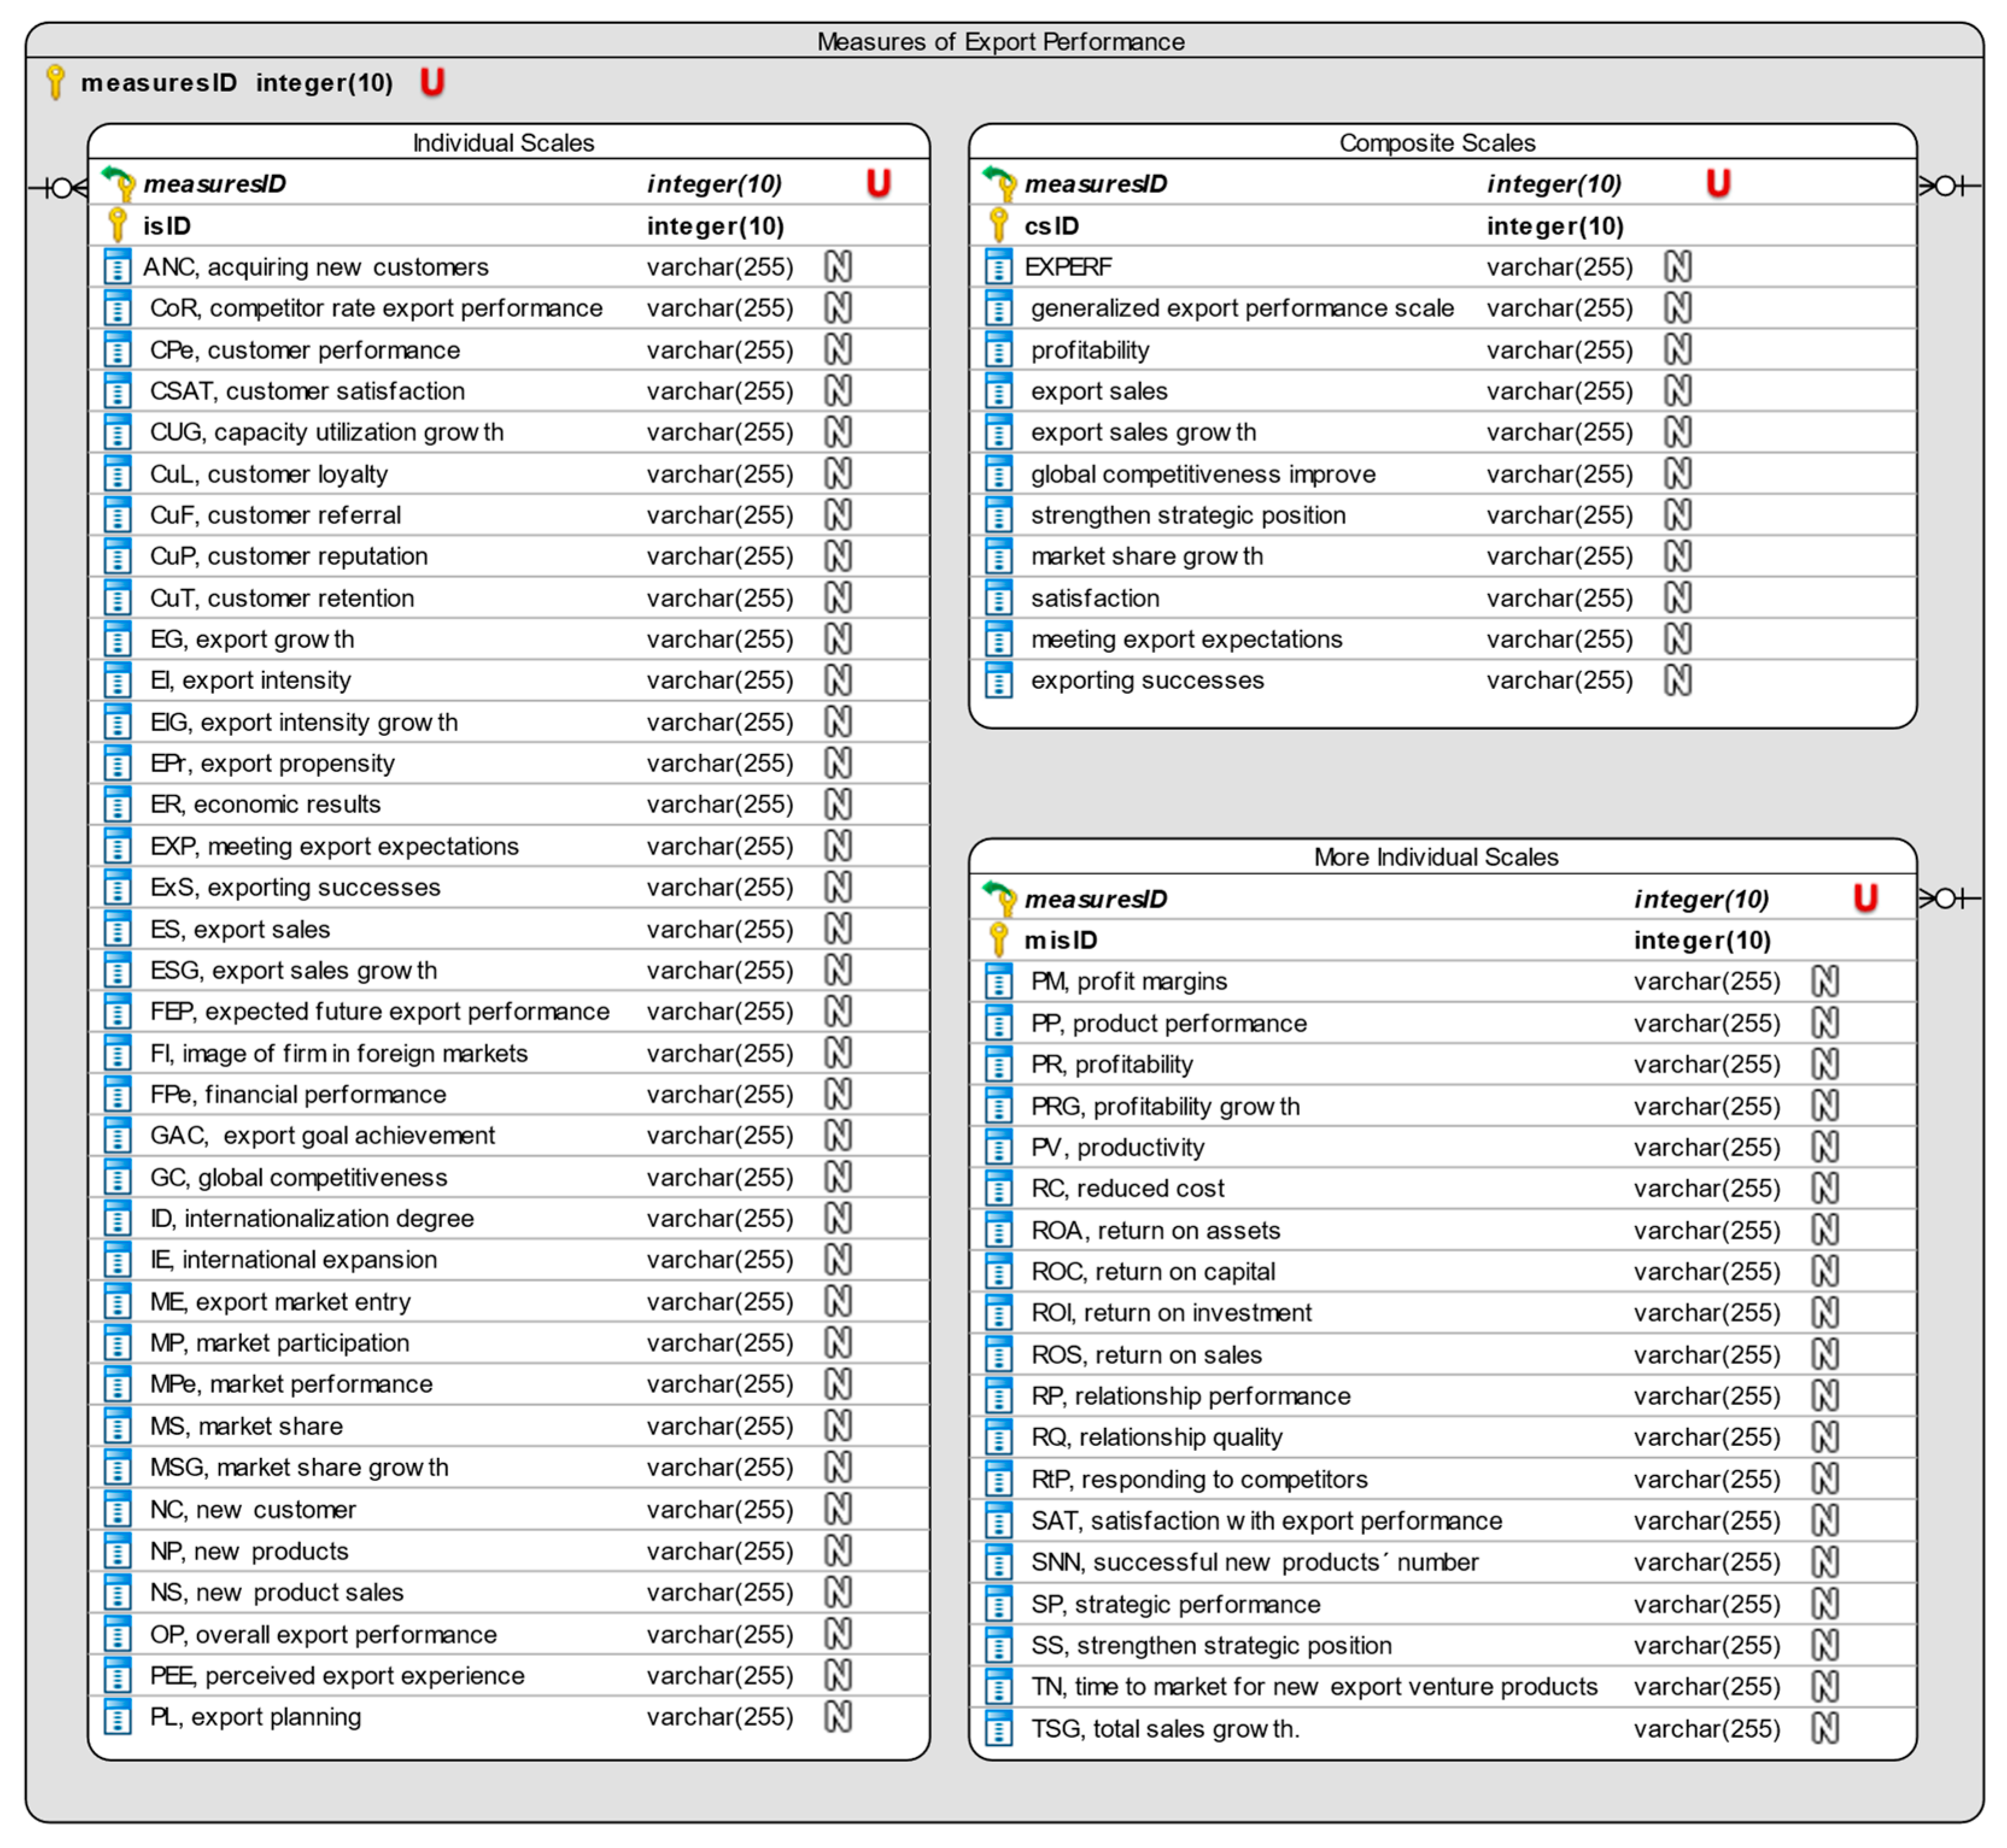Viewport: 2007px width, 1848px height.
Task: Click the column icon for PL, export planning
Action: [x=117, y=1717]
